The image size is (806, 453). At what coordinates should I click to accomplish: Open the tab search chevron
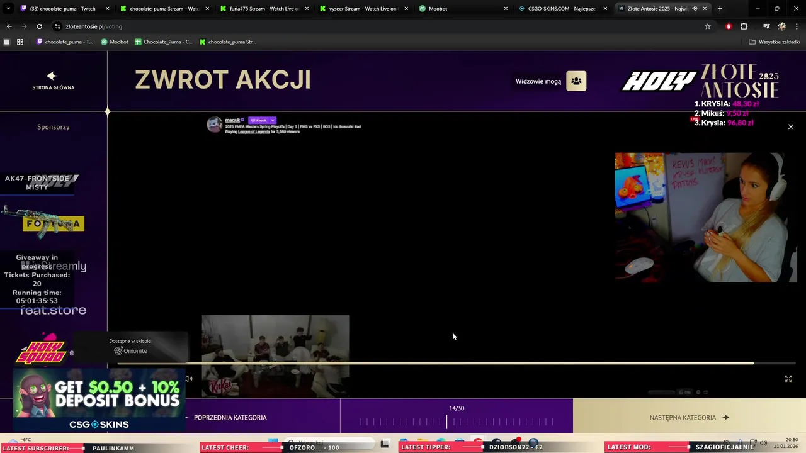point(7,9)
